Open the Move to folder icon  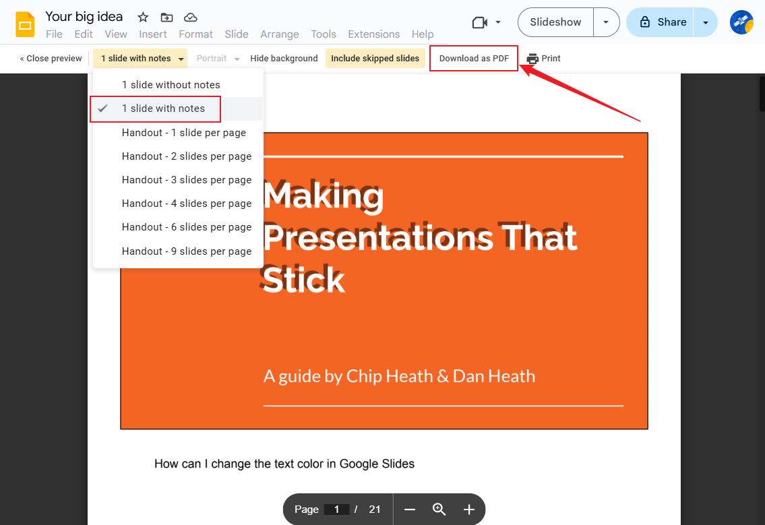coord(166,16)
